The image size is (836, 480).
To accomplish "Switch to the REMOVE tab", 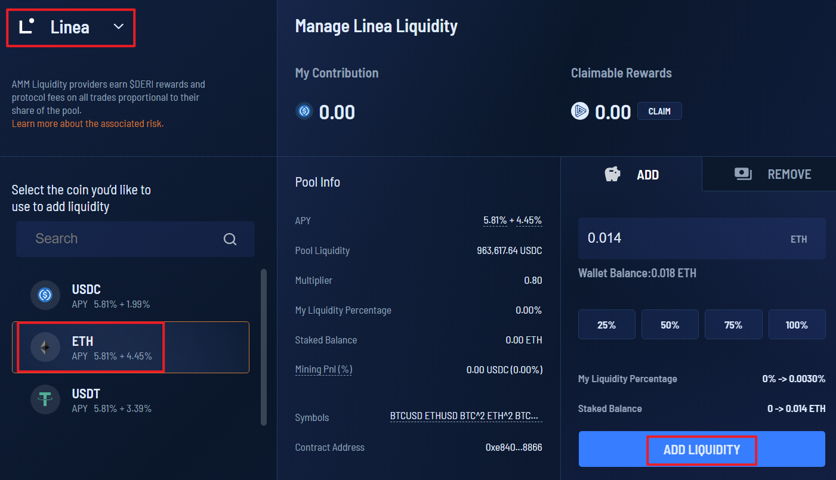I will coord(769,174).
